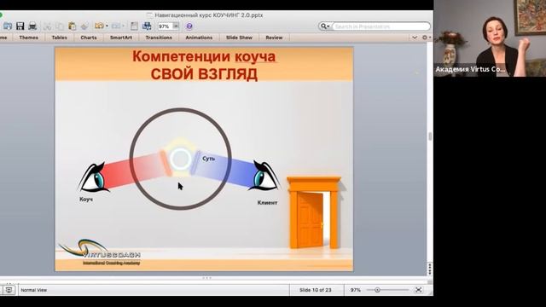Click the ribbon preferences gear icon
Viewport: 546px width, 307px height.
pos(425,38)
